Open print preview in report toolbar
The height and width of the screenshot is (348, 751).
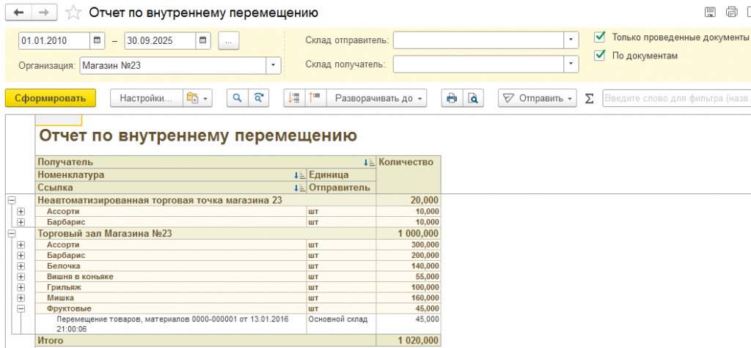(474, 98)
